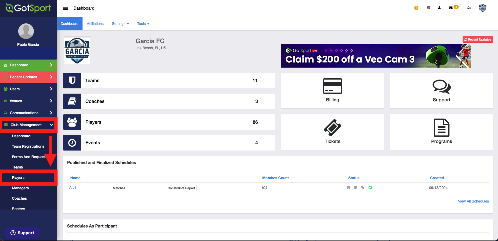Open the View All Schedules link

click(x=473, y=201)
